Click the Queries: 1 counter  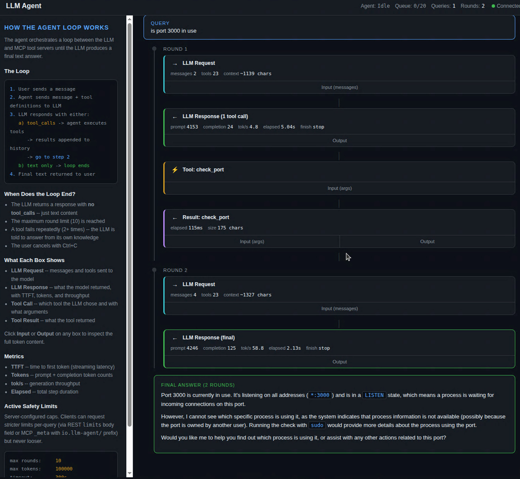click(443, 6)
